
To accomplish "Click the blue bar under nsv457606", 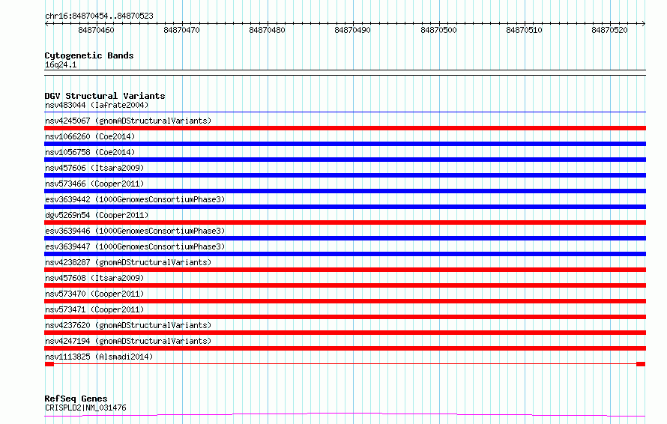I will pyautogui.click(x=345, y=175).
